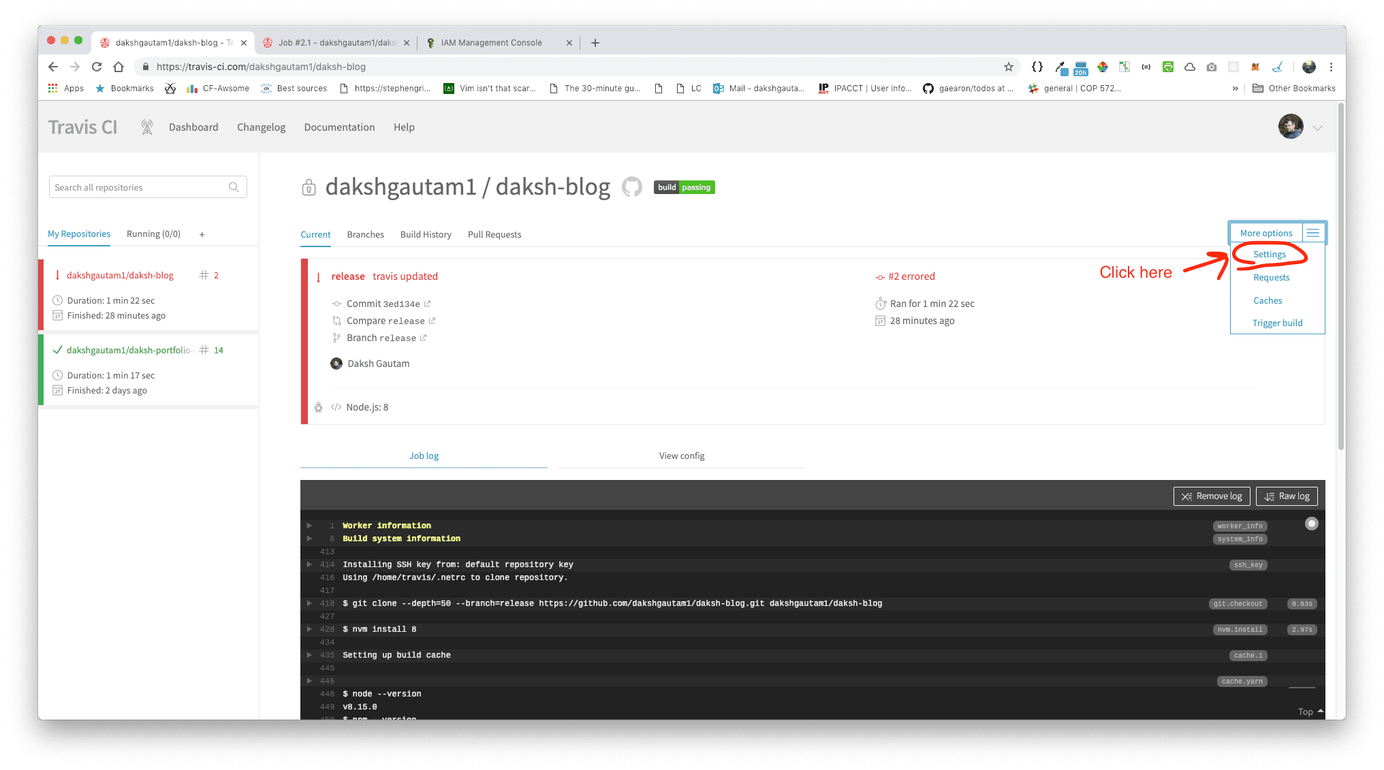Click the curly braces extension icon
Screen dimensions: 1384x770
click(x=1037, y=67)
